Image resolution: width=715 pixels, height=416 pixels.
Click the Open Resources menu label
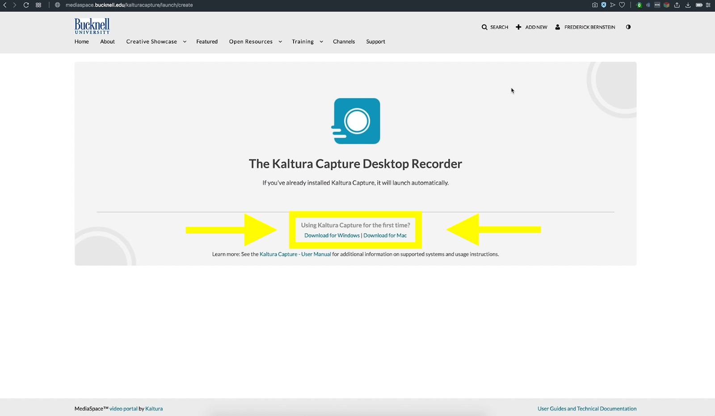251,42
